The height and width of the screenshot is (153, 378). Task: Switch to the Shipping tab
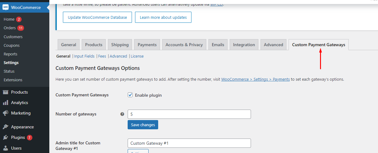(120, 45)
